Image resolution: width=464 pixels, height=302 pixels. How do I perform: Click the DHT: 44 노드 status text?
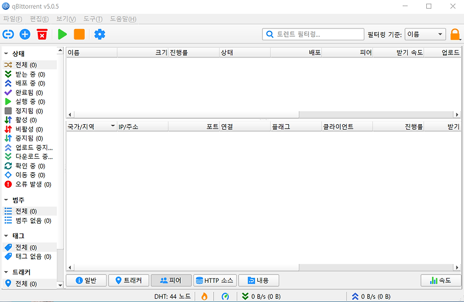(173, 296)
